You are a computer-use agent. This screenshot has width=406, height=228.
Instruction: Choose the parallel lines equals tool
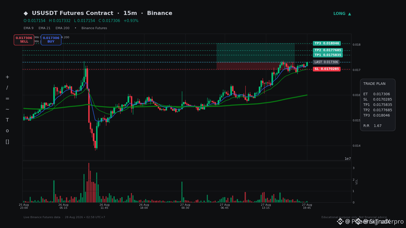[7, 99]
